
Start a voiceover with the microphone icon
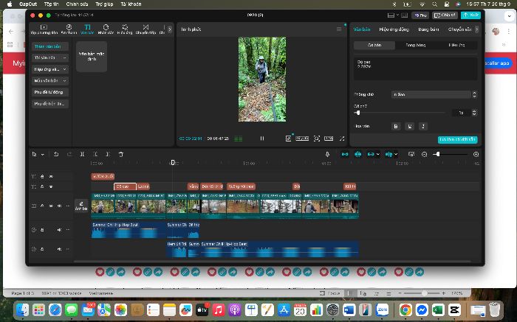point(327,154)
